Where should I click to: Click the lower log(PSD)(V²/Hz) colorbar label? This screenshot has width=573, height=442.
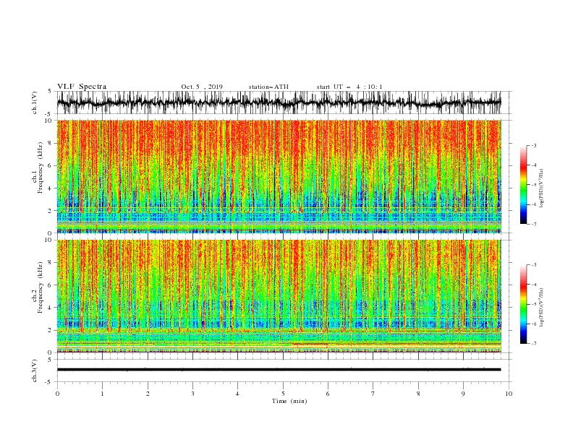[x=541, y=308]
